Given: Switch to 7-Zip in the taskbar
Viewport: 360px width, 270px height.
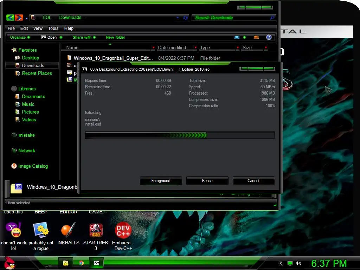Looking at the screenshot, I should click(x=97, y=263).
